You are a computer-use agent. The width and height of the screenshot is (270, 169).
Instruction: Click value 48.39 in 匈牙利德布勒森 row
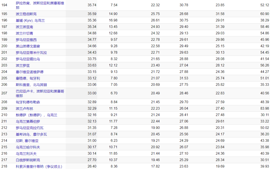point(265,102)
